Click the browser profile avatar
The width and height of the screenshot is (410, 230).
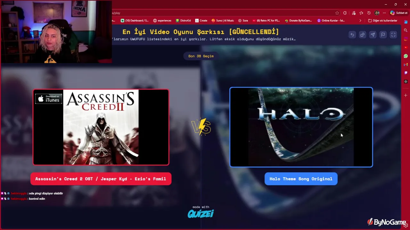pos(377,13)
